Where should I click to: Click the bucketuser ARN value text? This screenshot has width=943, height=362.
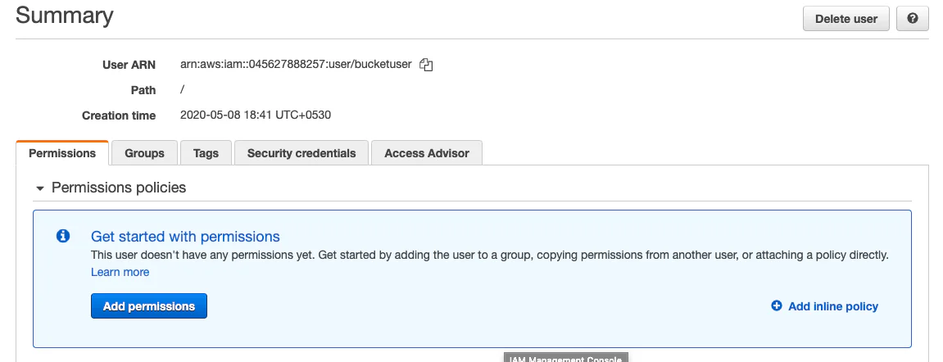(296, 65)
